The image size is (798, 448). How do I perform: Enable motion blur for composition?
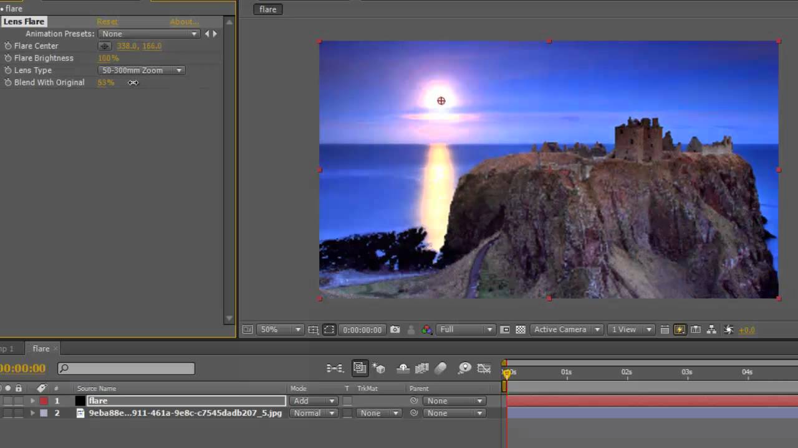(x=441, y=368)
